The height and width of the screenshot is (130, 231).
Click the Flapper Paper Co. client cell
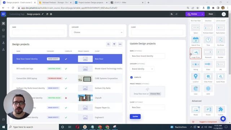(x=103, y=108)
